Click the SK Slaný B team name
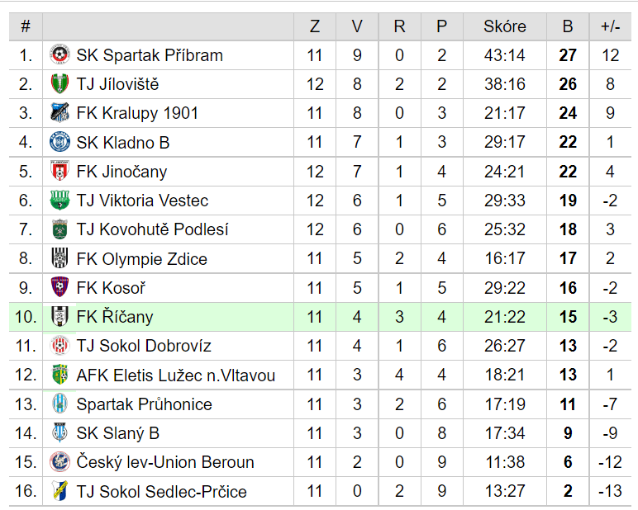The image size is (638, 510). pos(118,433)
